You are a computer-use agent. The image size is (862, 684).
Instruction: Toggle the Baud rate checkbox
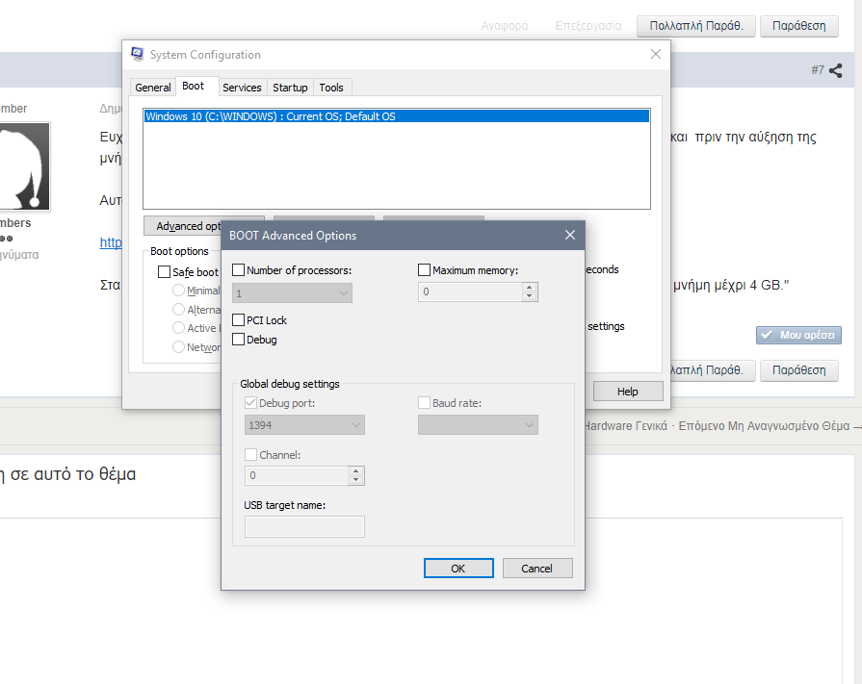tap(424, 402)
